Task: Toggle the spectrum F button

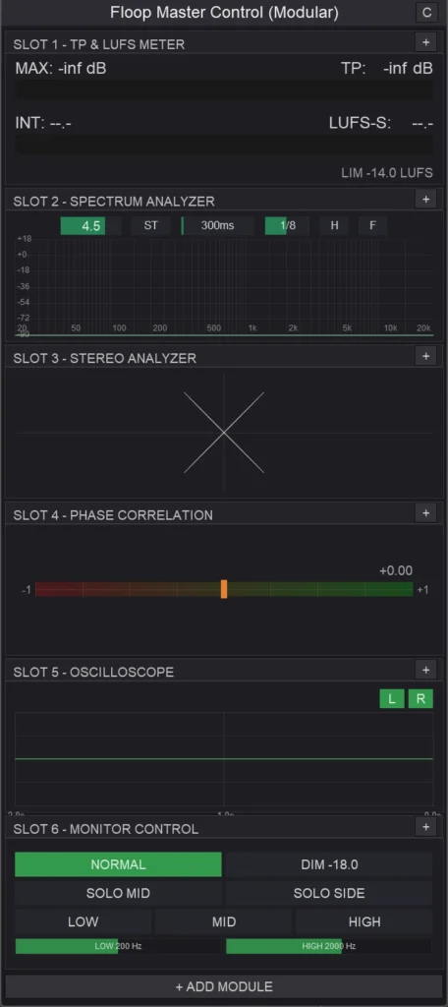Action: [x=373, y=226]
